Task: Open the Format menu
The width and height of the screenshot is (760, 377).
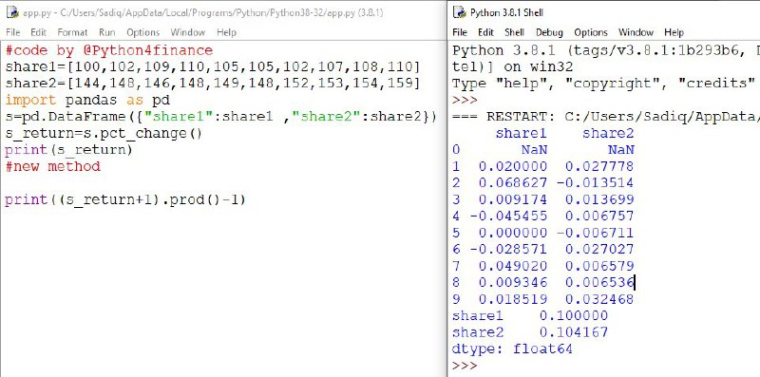Action: coord(73,32)
